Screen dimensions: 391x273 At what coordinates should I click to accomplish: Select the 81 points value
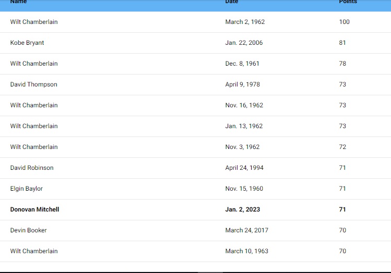click(x=342, y=43)
